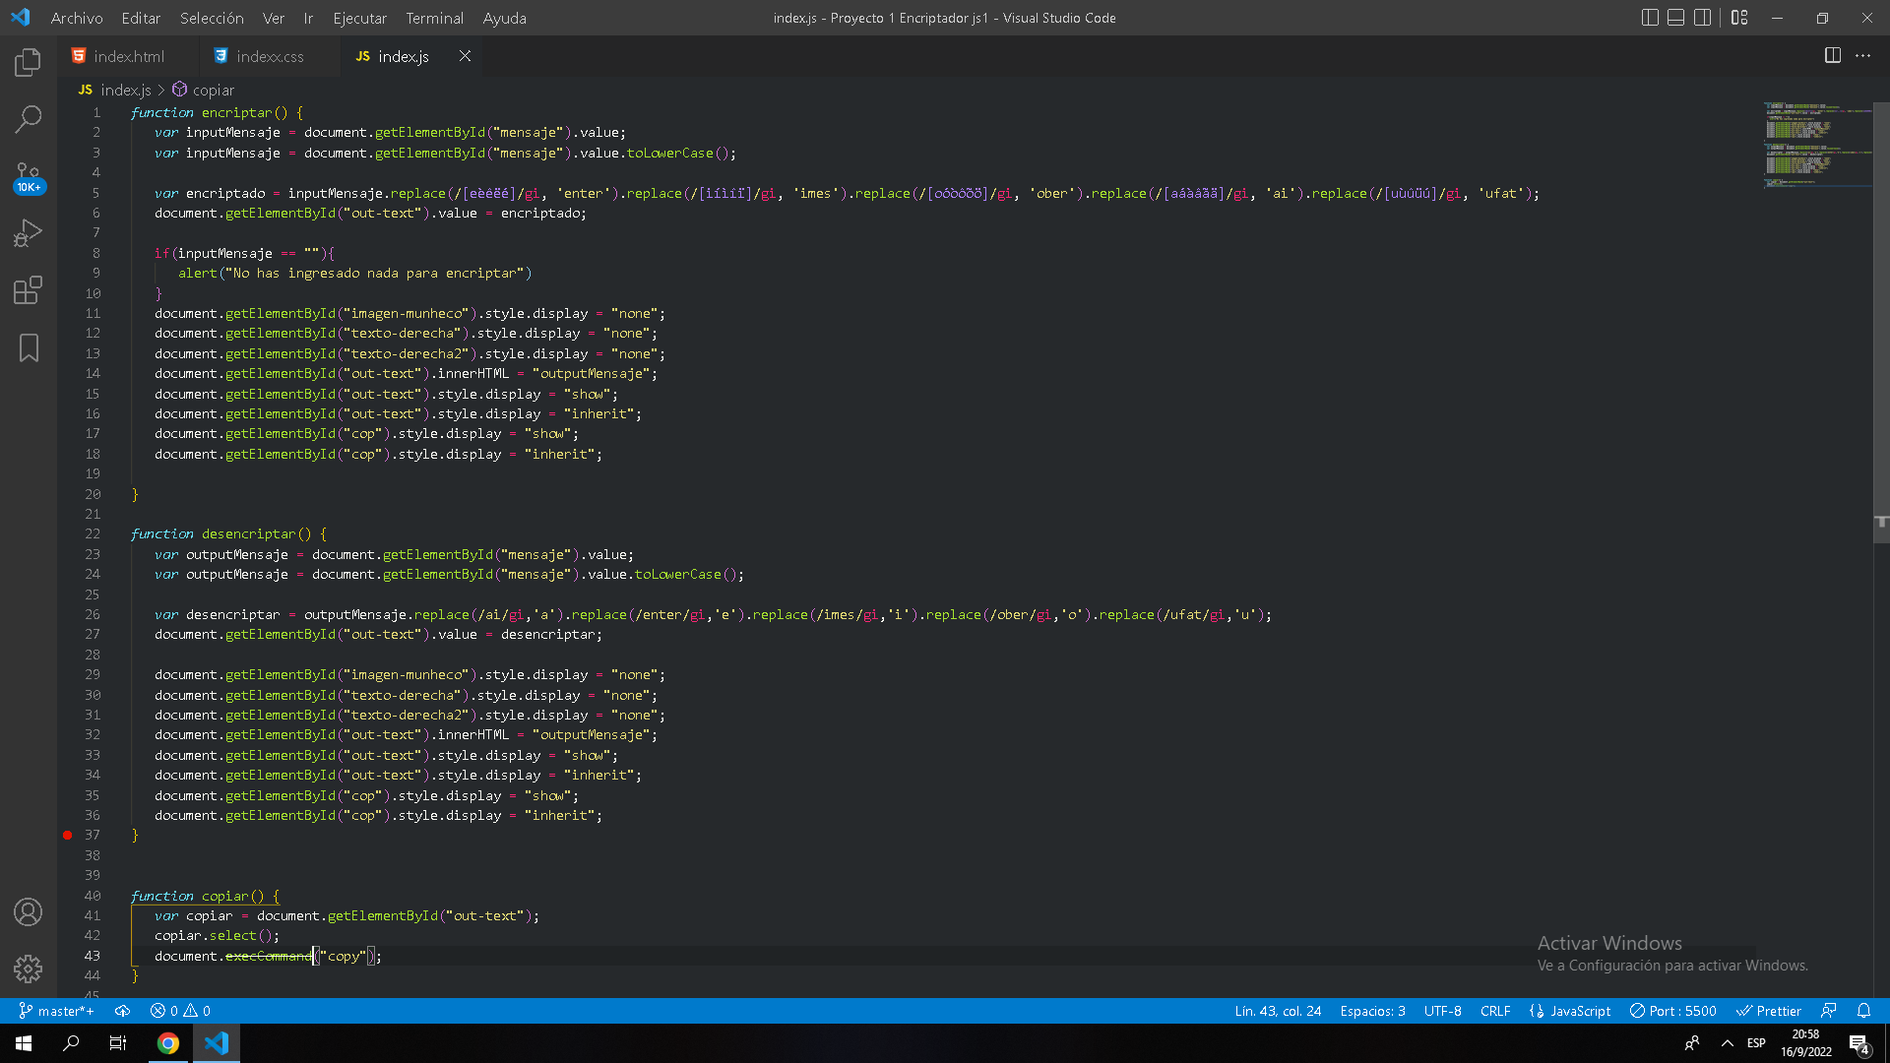
Task: Open the Selección menu
Action: coord(212,18)
